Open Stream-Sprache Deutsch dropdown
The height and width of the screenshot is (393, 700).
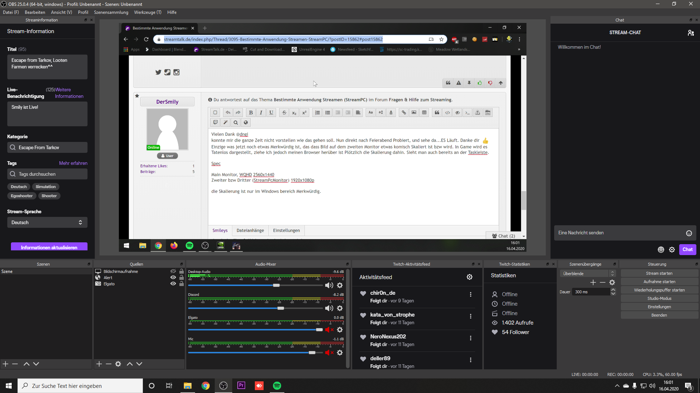pyautogui.click(x=47, y=222)
